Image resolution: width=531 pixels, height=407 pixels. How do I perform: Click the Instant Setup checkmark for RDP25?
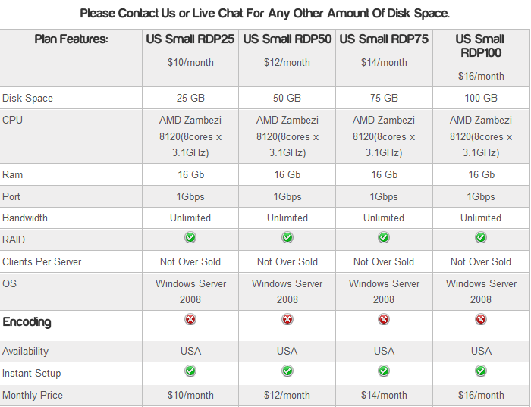190,371
